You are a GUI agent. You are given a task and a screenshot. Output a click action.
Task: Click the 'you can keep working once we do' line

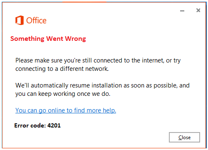(x=63, y=94)
